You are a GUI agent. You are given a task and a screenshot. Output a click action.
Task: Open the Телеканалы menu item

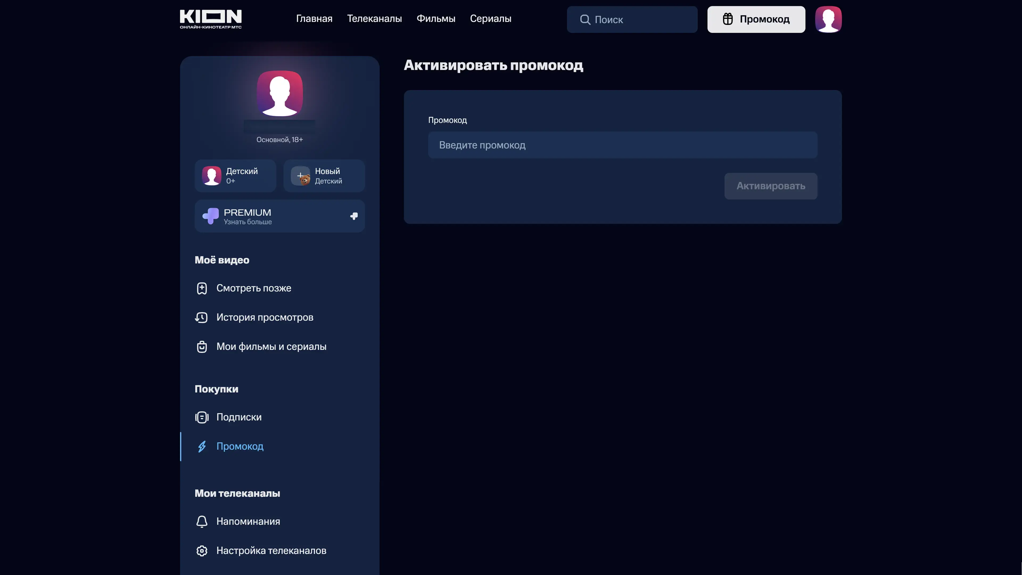click(x=374, y=19)
